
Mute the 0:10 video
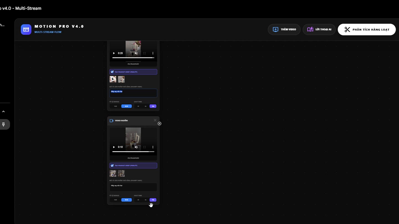pos(136,147)
